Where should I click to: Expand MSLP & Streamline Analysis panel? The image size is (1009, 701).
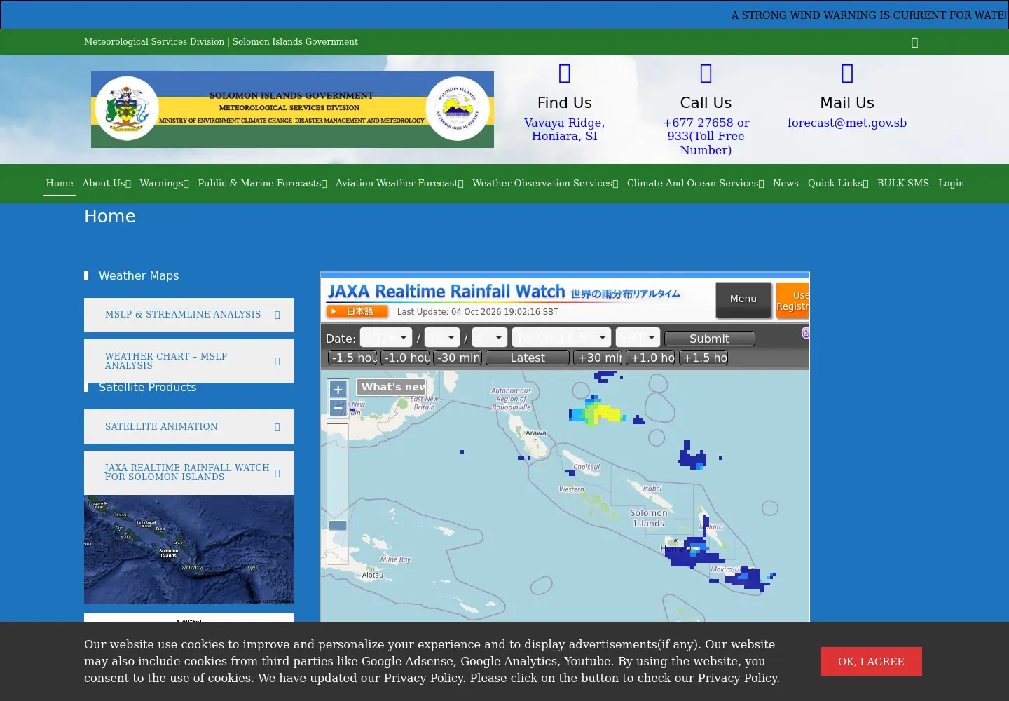tap(189, 315)
